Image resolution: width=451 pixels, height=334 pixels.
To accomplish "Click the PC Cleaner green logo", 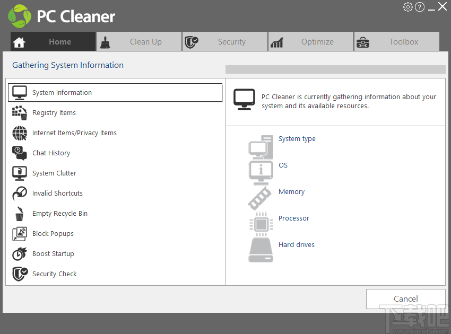I will (20, 16).
